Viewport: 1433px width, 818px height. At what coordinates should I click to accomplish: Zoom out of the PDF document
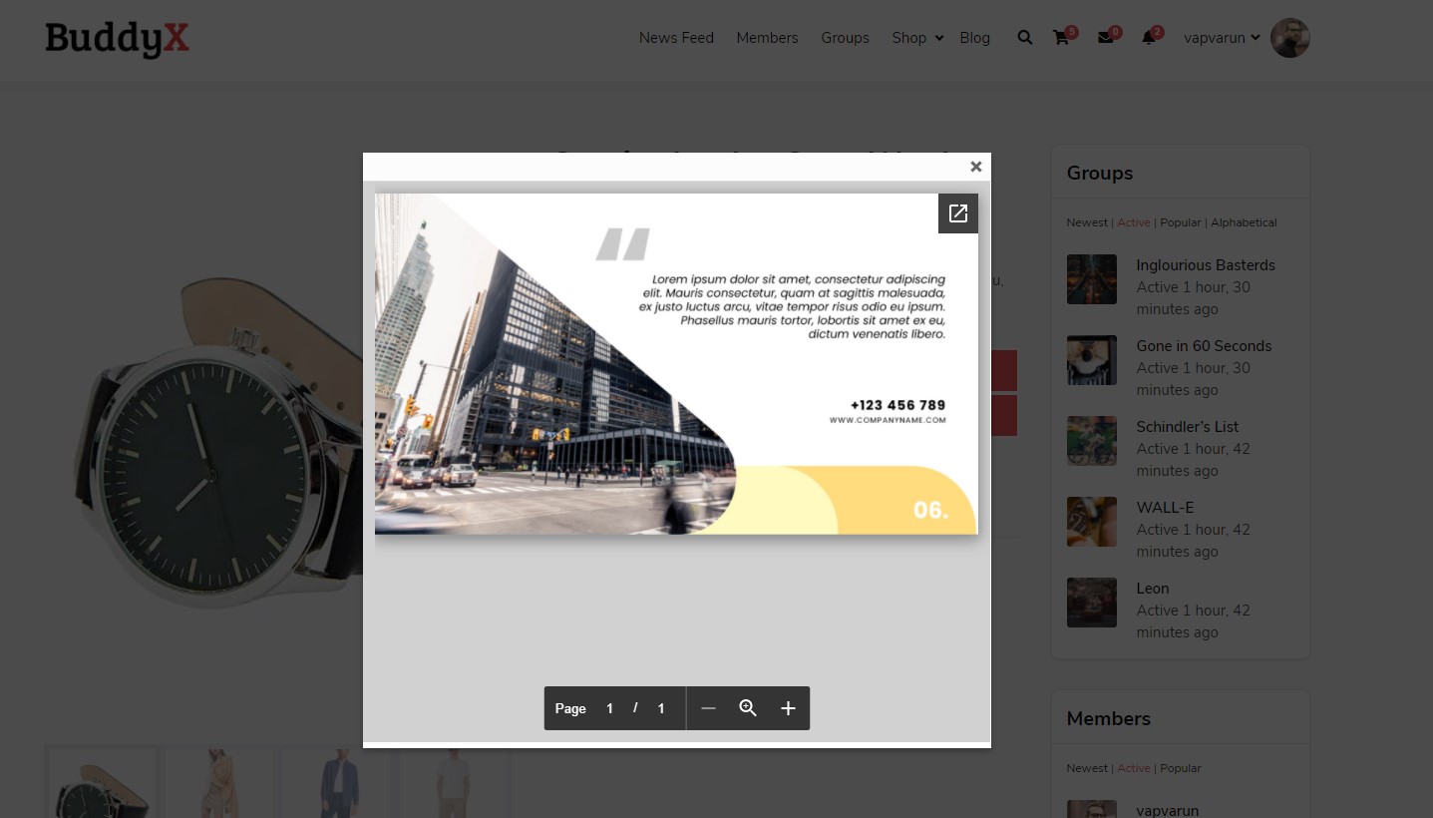pyautogui.click(x=708, y=708)
